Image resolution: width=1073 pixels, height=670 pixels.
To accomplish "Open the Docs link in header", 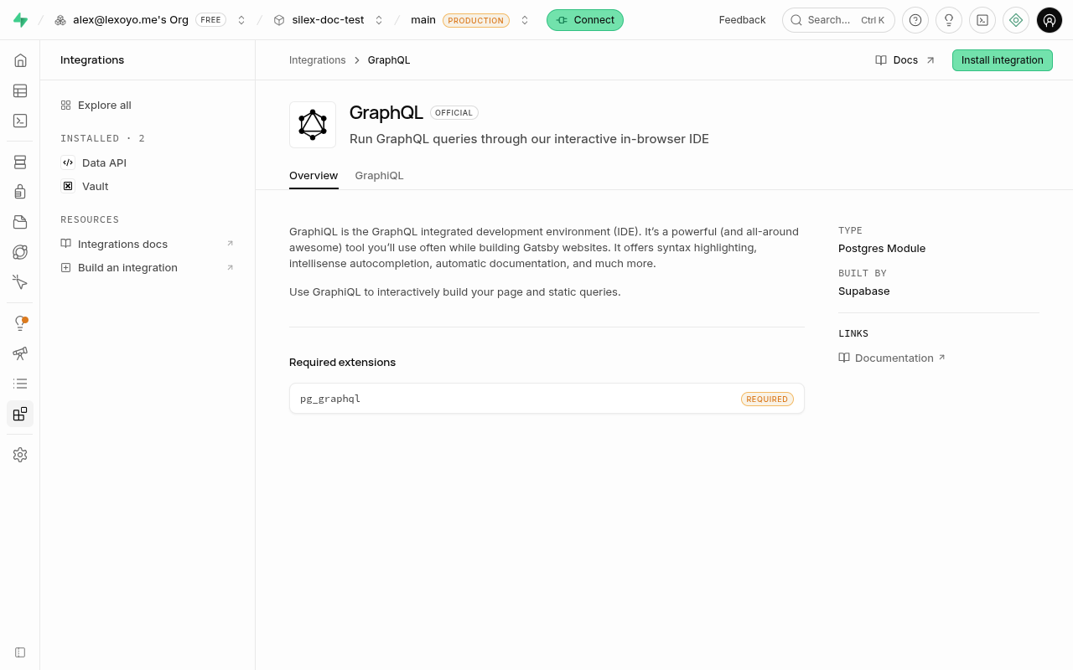I will 905,60.
